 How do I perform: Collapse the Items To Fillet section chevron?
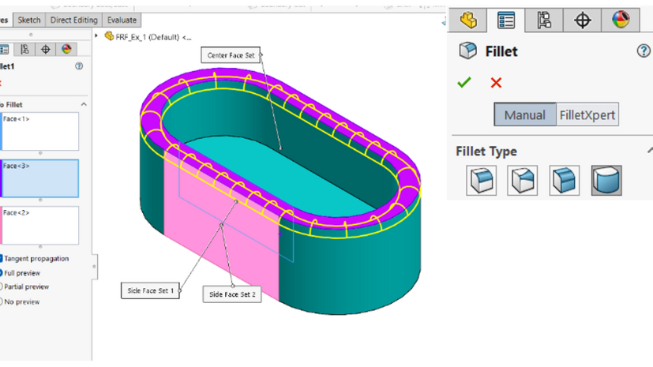[84, 104]
